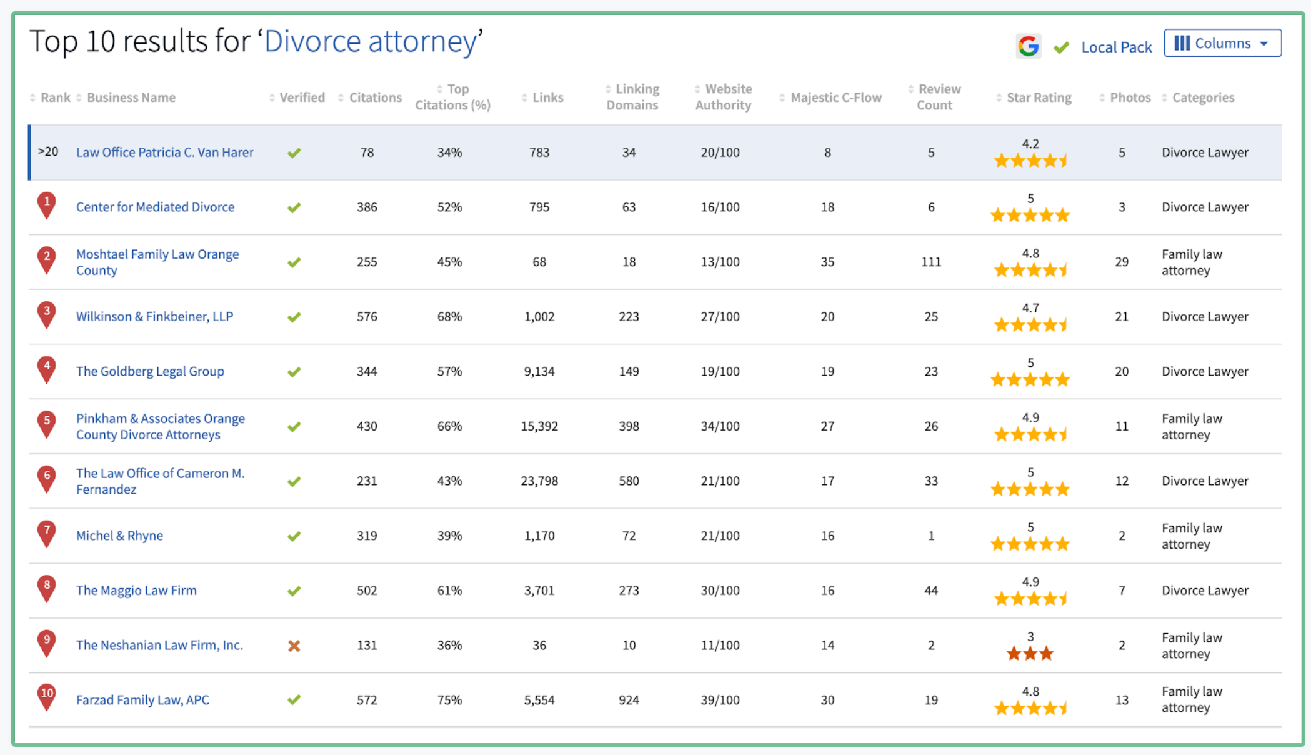Click Neshanian Law Firm's unverified X icon
Image resolution: width=1311 pixels, height=755 pixels.
point(294,646)
